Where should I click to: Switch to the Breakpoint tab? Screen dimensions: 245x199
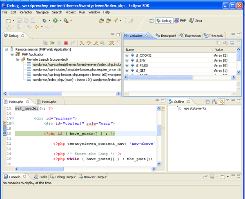click(x=166, y=36)
